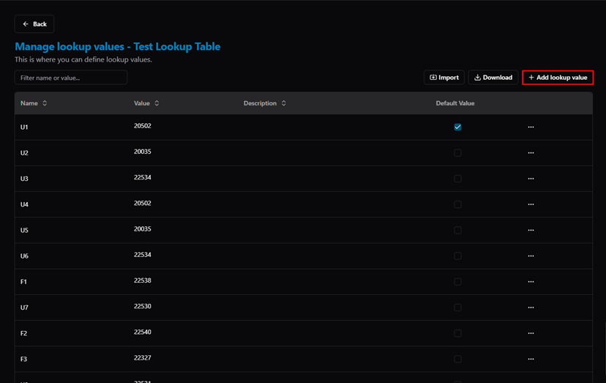The height and width of the screenshot is (383, 606).
Task: Click the Filter name or value field
Action: point(71,78)
